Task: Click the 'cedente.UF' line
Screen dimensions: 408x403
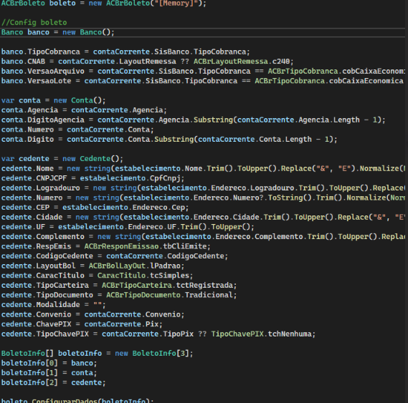Action: [x=128, y=227]
